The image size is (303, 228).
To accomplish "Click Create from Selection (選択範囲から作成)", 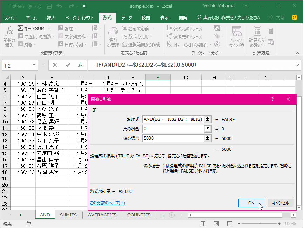I will 141,45.
